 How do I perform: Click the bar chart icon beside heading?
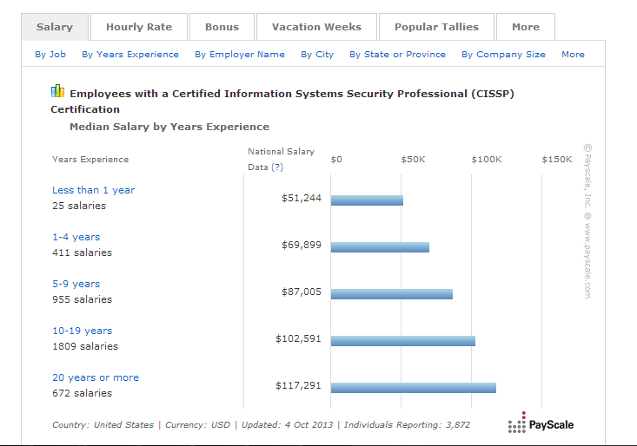point(58,91)
